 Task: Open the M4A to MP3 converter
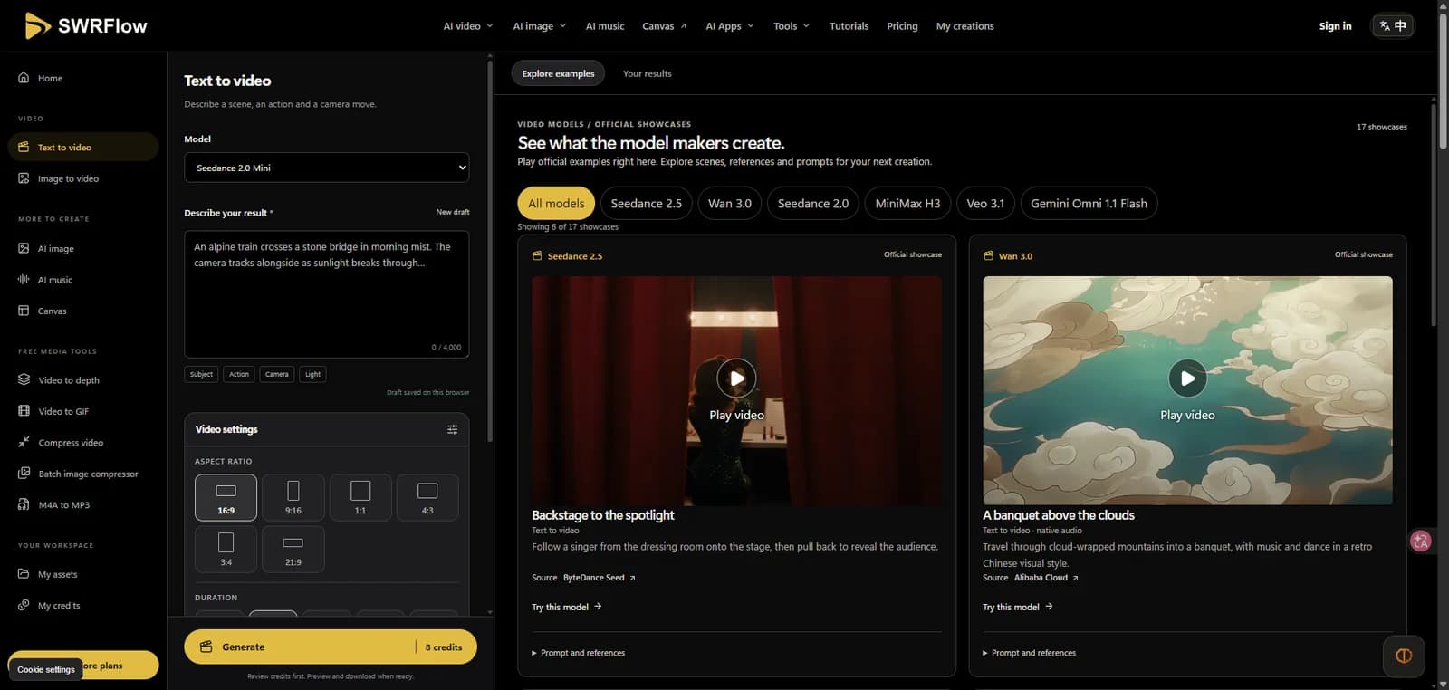coord(83,505)
